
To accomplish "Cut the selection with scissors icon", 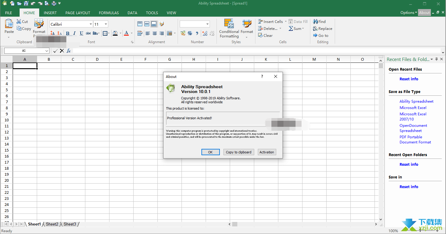I will [x=22, y=22].
